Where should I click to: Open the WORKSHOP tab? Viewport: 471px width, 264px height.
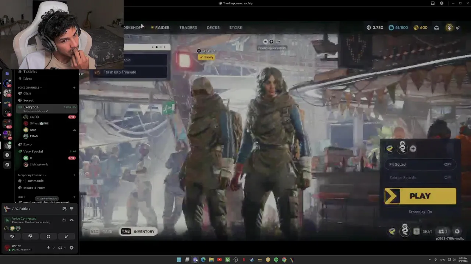132,27
